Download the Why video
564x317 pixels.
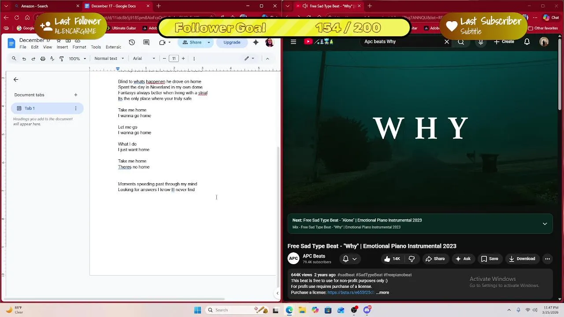tap(522, 259)
